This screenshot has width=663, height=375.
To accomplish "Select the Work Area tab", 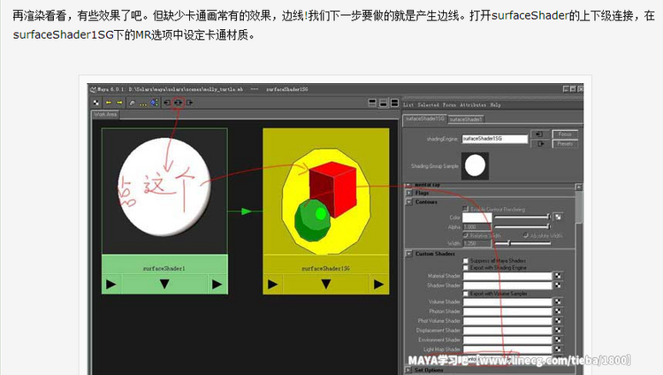I will tap(105, 115).
